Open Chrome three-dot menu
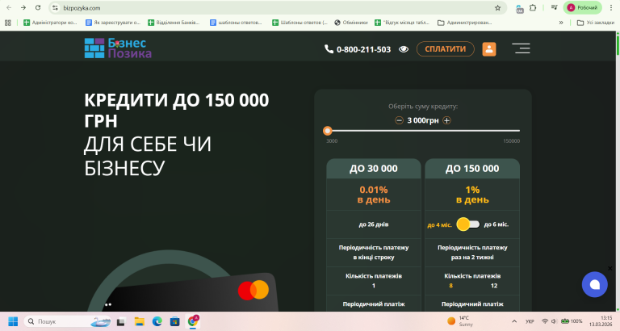 tap(611, 8)
